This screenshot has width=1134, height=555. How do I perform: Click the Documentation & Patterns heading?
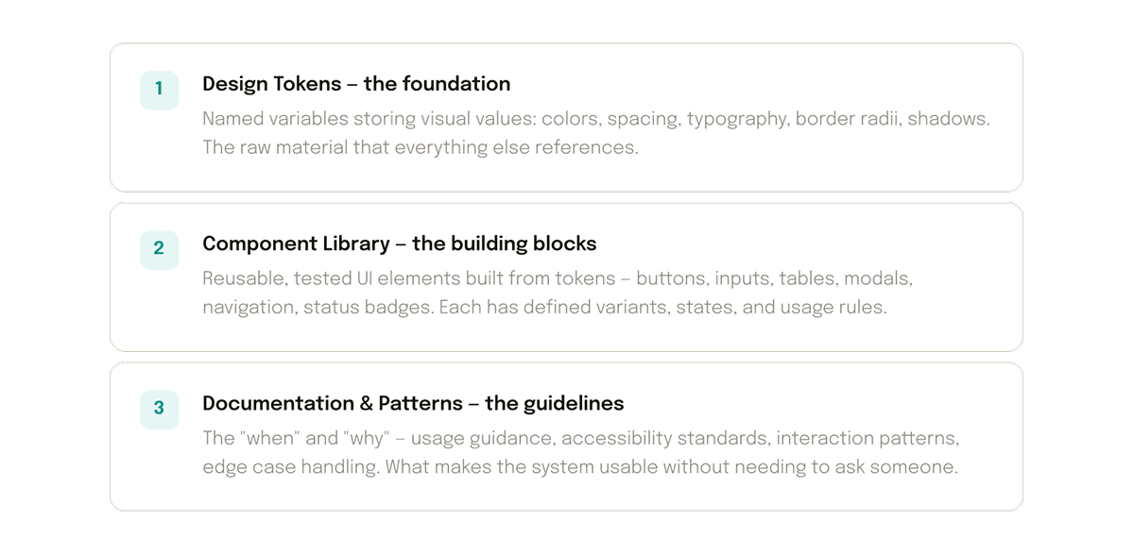coord(331,404)
